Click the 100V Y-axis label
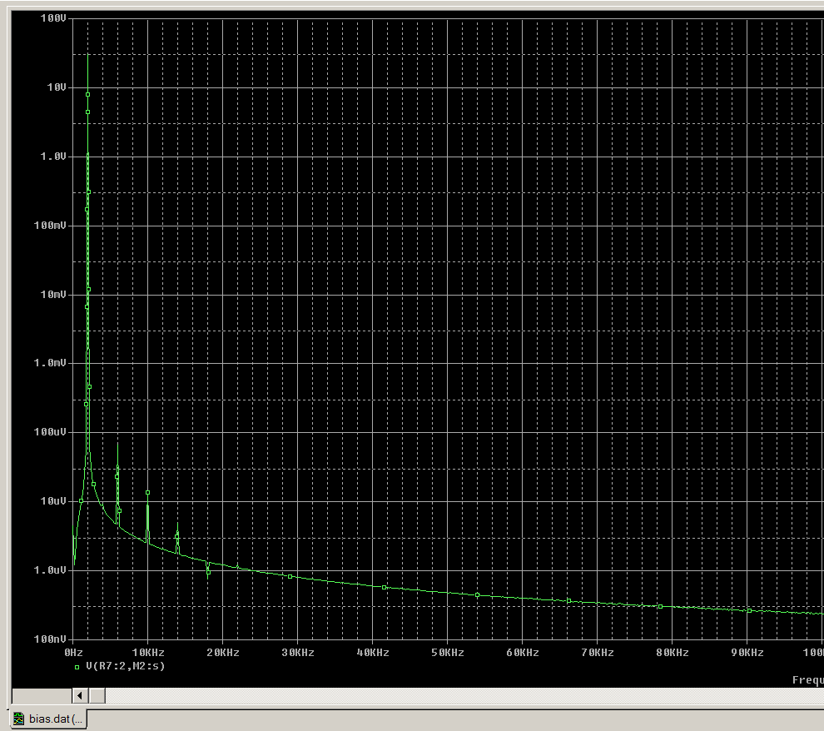824x731 pixels. tap(53, 18)
